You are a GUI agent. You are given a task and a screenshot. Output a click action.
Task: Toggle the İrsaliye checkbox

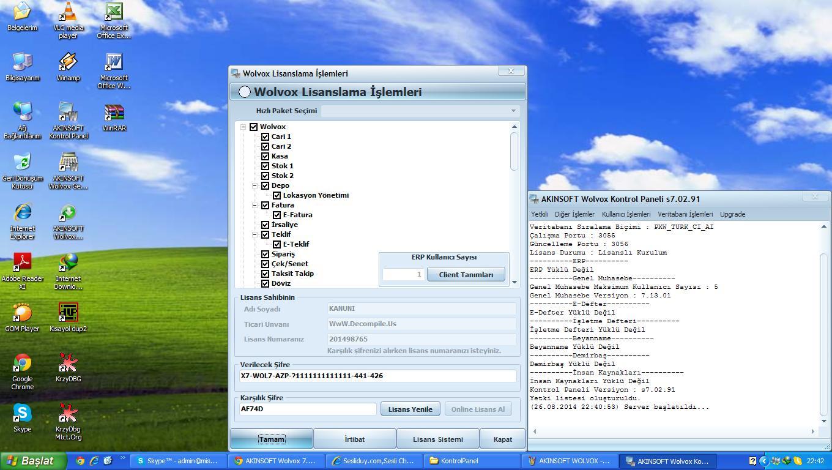point(265,225)
